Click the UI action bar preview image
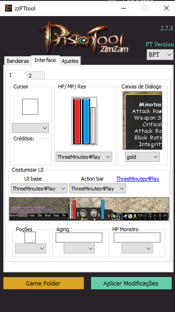Screen dimensions: 175x312 pos(89,209)
